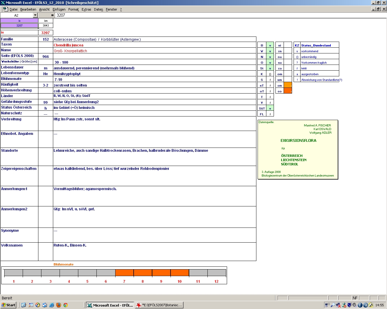Click the Gefährdungsstufe value 99
Image resolution: width=387 pixels, height=309 pixels.
pos(46,103)
